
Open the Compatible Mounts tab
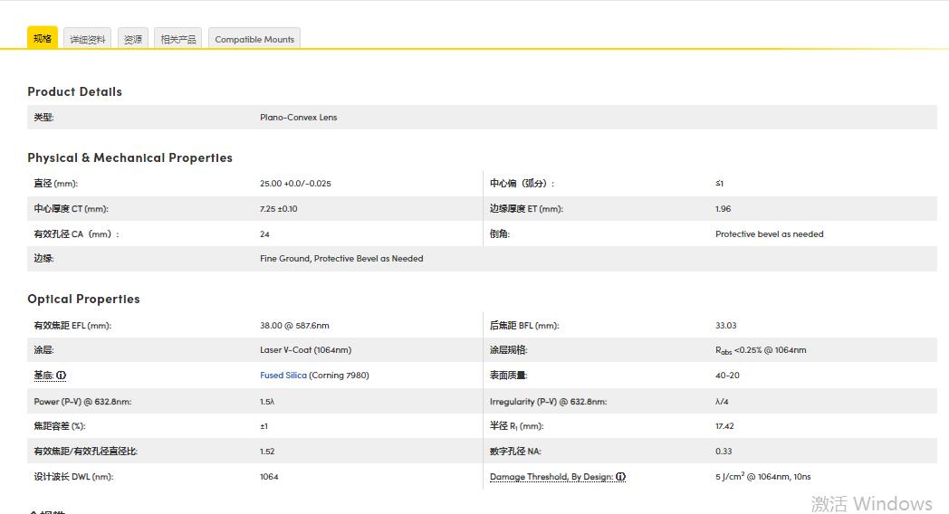click(x=254, y=39)
